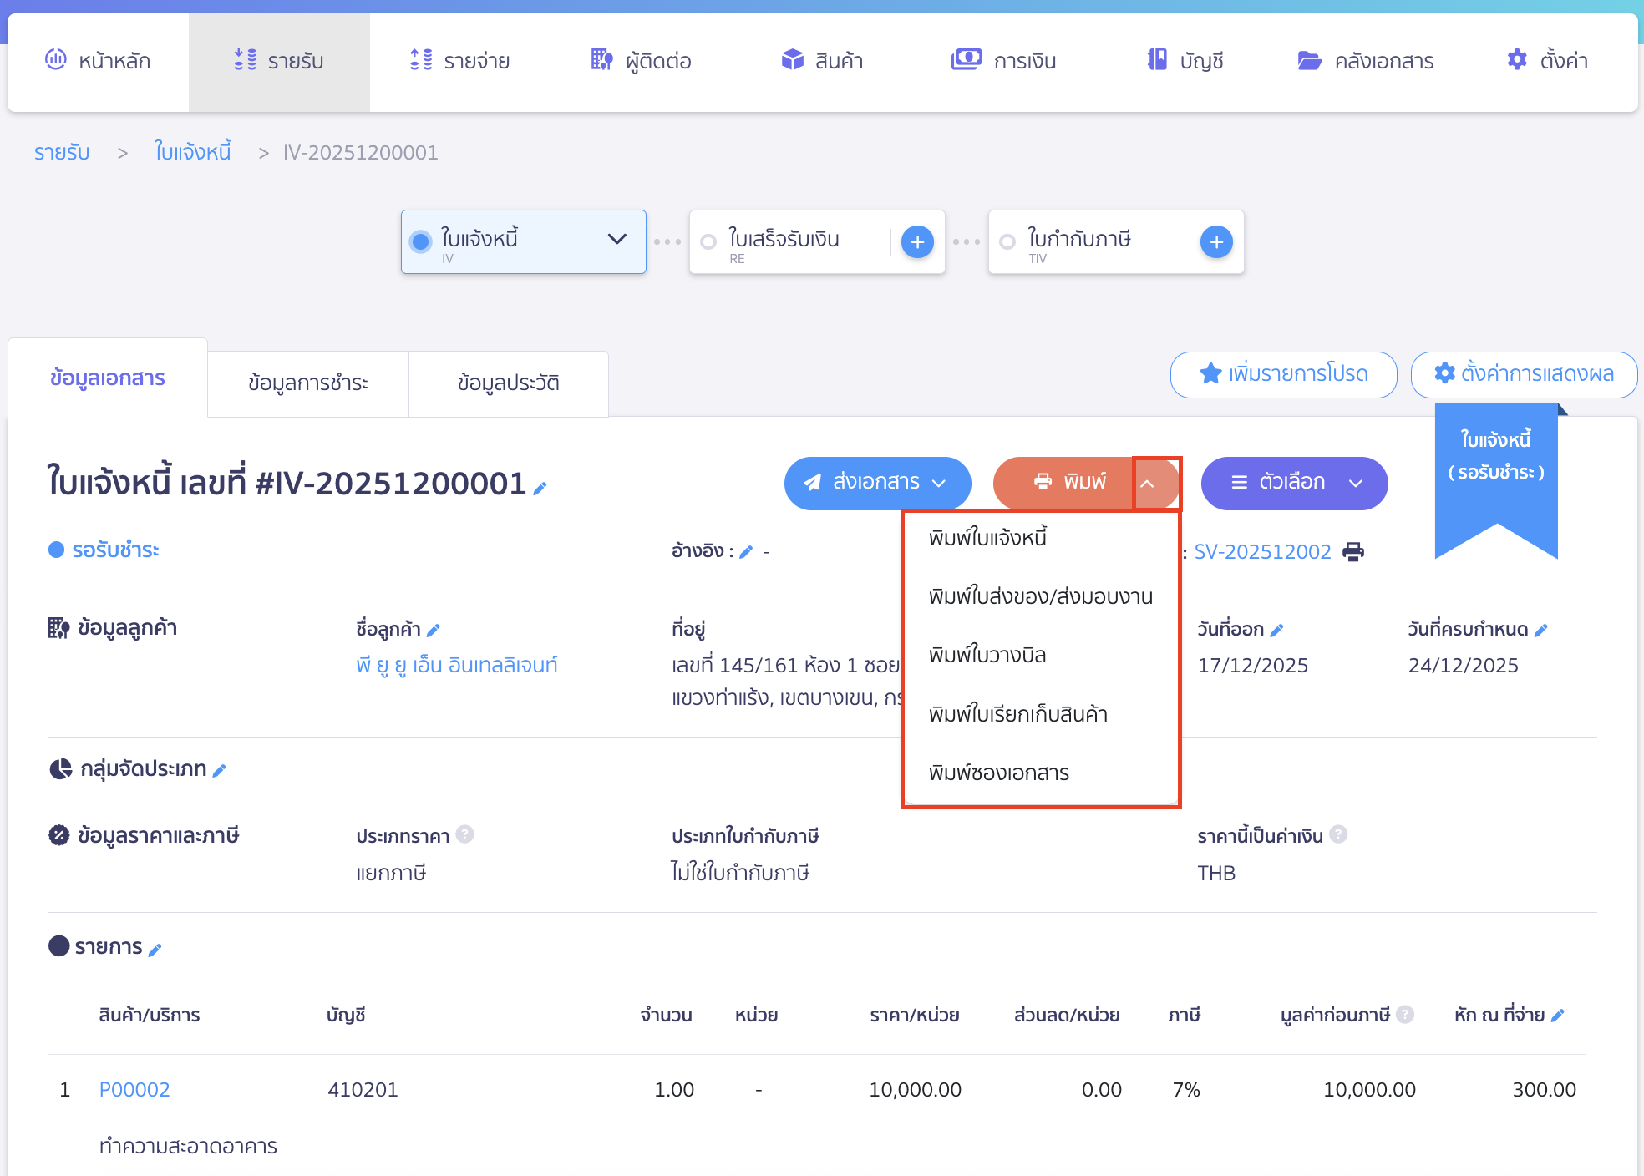This screenshot has width=1644, height=1176.
Task: Click the plus icon on ใบกำกับภาษี step
Action: pyautogui.click(x=1216, y=241)
